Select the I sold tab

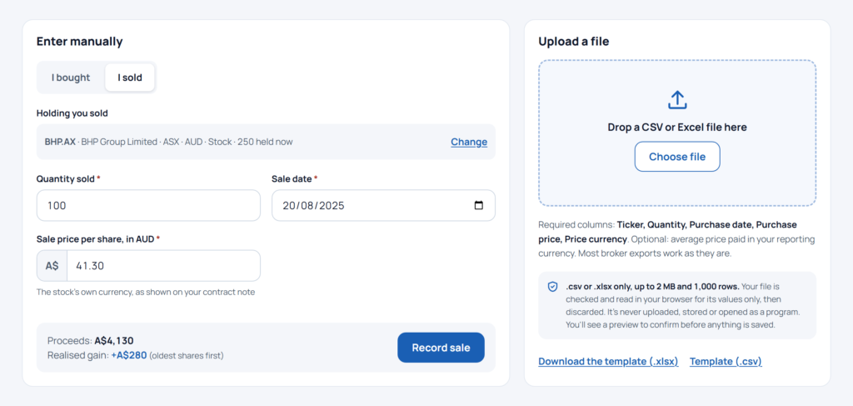tap(129, 78)
